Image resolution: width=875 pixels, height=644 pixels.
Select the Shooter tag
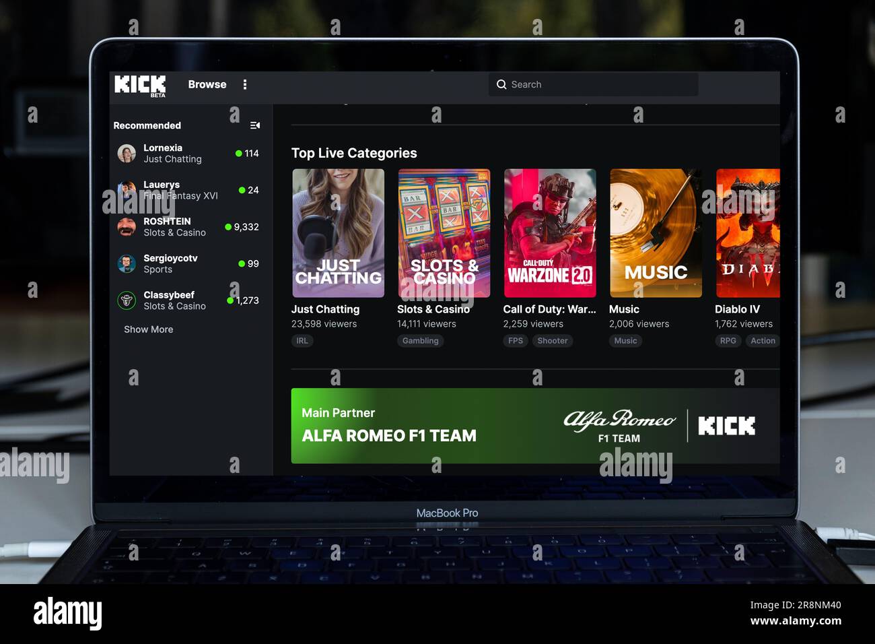click(553, 341)
